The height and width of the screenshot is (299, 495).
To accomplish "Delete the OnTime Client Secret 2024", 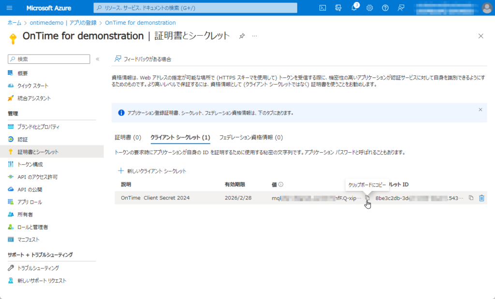I will 481,198.
